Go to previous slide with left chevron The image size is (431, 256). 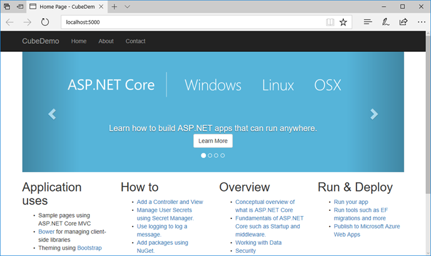[x=52, y=114]
